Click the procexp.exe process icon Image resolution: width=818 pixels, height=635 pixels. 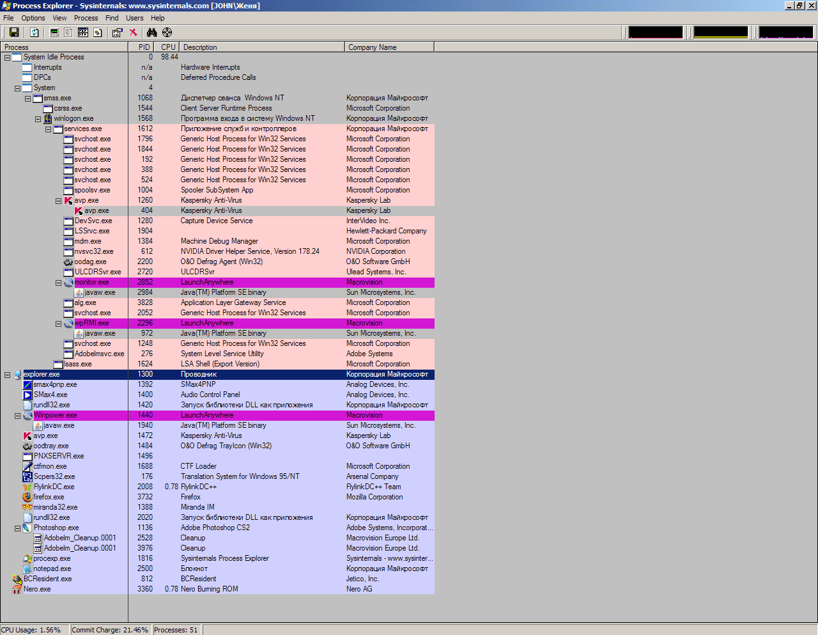click(27, 558)
